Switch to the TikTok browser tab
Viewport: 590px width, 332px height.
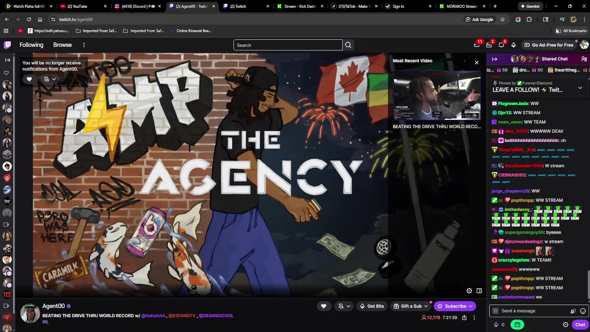pos(354,6)
